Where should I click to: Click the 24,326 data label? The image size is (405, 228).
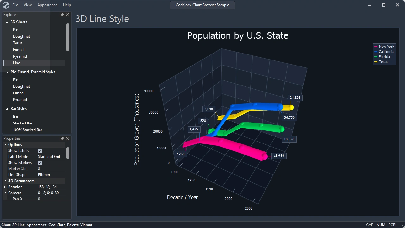(x=295, y=98)
